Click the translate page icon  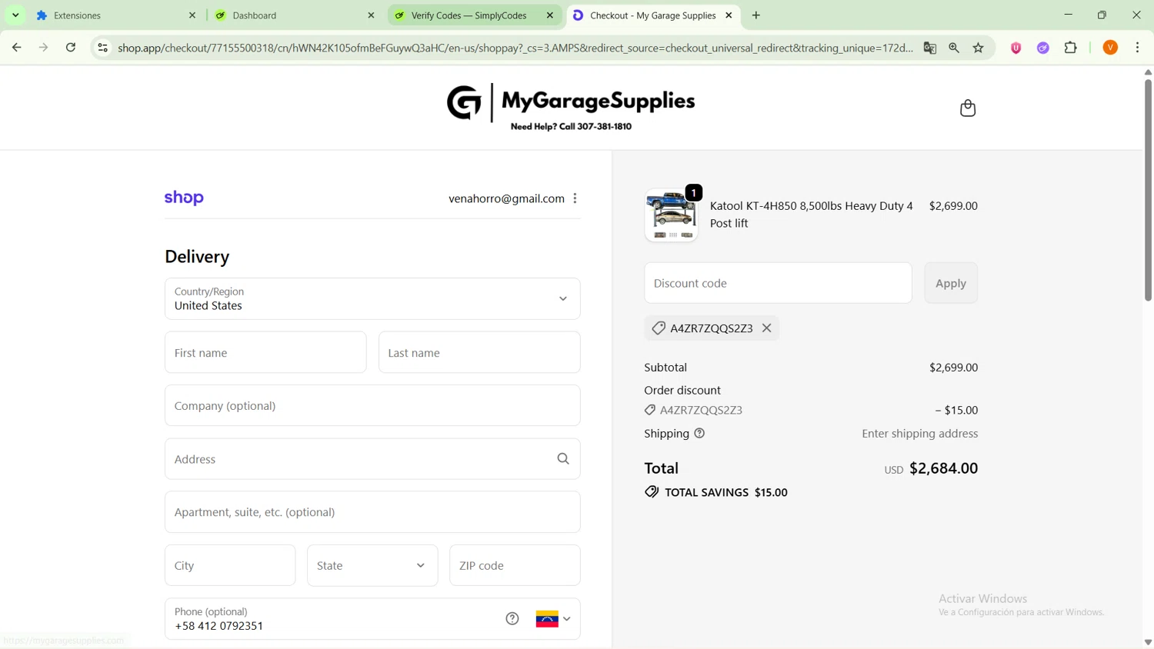pos(930,48)
